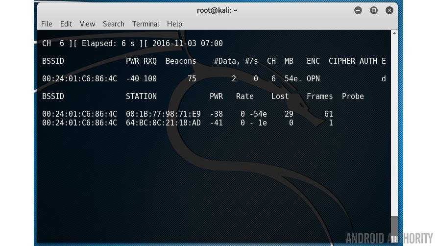Click the OPN encryption value

tap(313, 79)
